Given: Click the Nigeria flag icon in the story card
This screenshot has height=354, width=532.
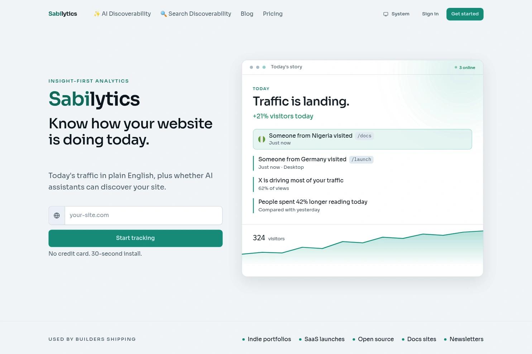Looking at the screenshot, I should pyautogui.click(x=262, y=139).
